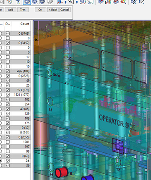Click the count value 25

coord(28,85)
